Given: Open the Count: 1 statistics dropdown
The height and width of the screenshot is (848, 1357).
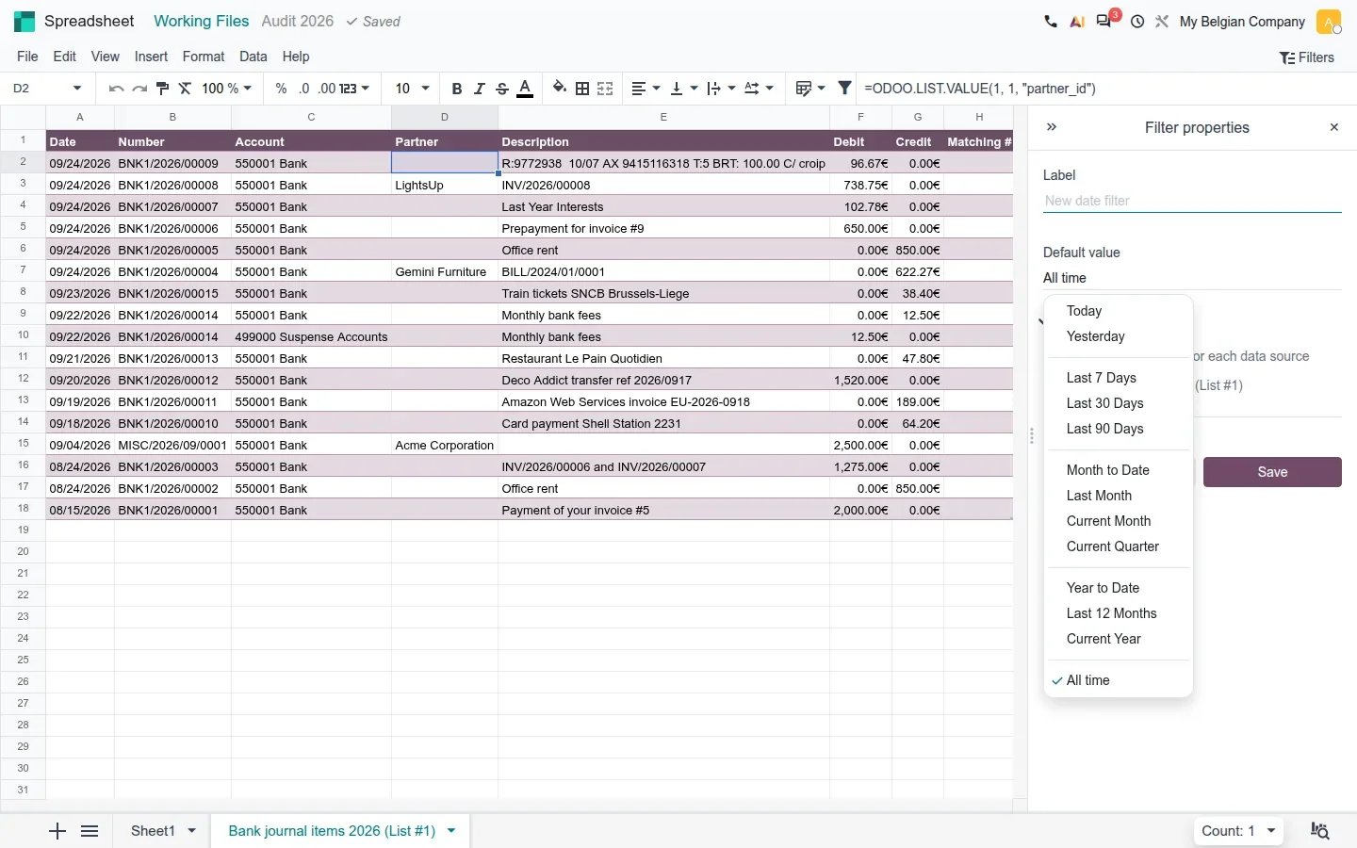Looking at the screenshot, I should 1238,831.
